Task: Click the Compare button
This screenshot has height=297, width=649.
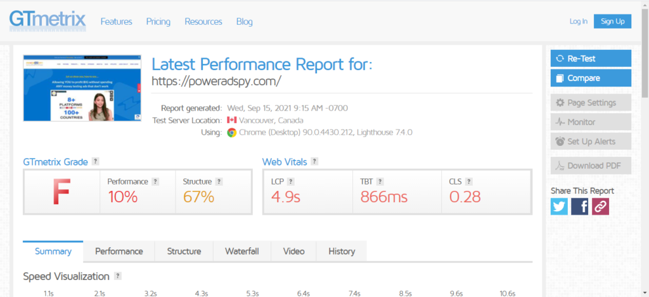Action: [591, 78]
